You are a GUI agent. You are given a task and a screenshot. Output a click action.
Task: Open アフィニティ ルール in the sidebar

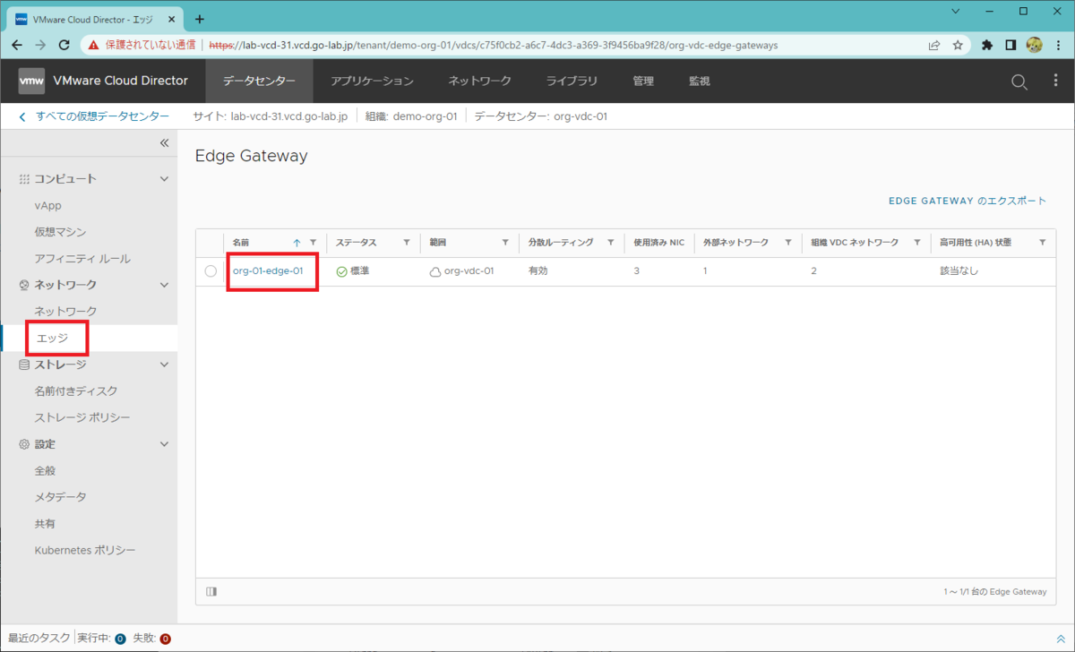coord(82,259)
